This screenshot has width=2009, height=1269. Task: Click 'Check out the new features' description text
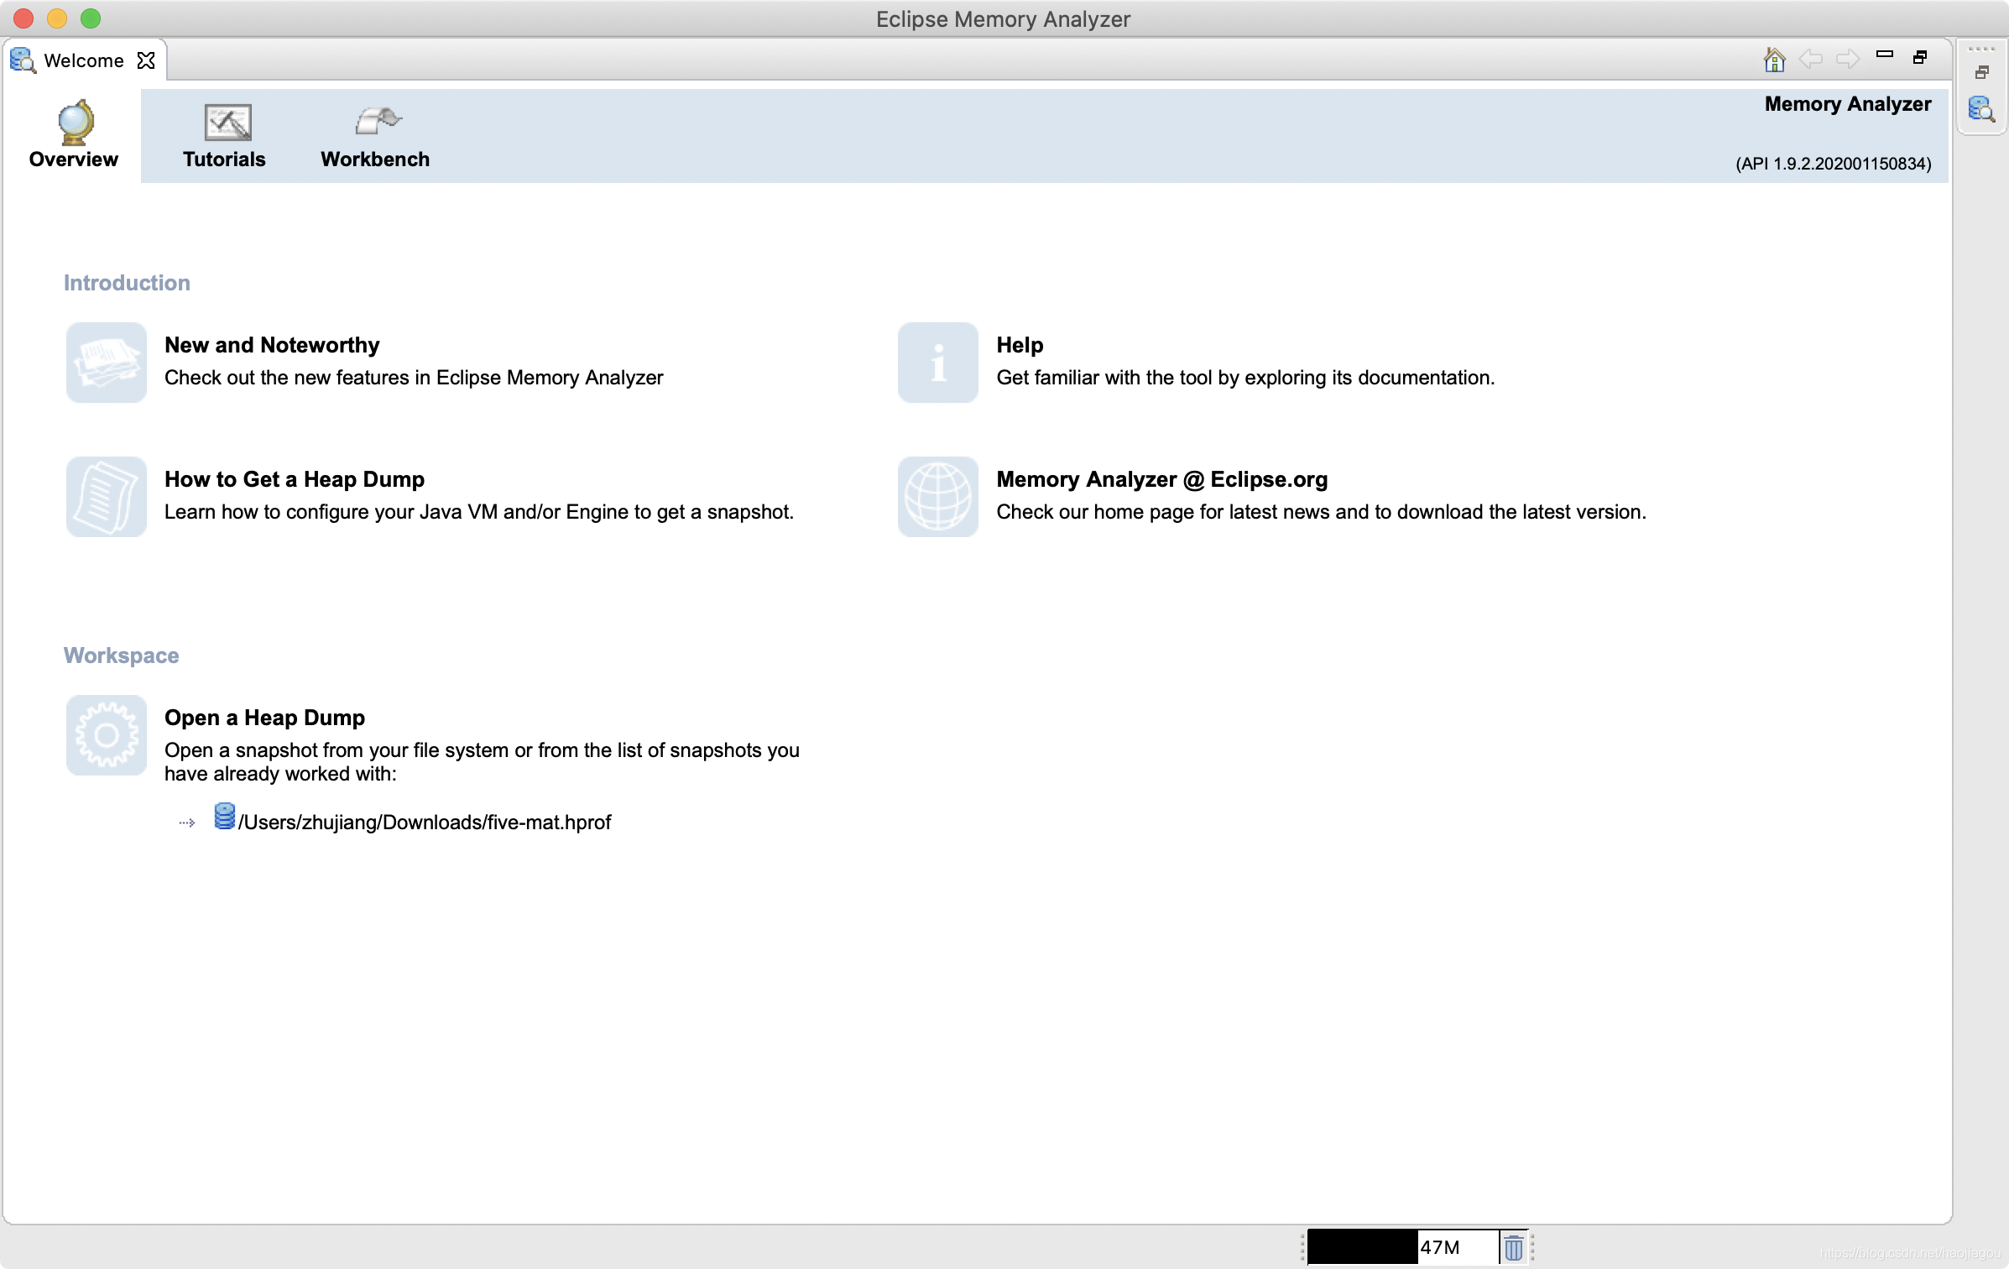[414, 378]
